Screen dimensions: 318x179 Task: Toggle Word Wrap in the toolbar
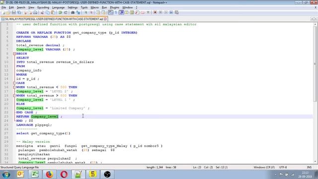(x=110, y=12)
